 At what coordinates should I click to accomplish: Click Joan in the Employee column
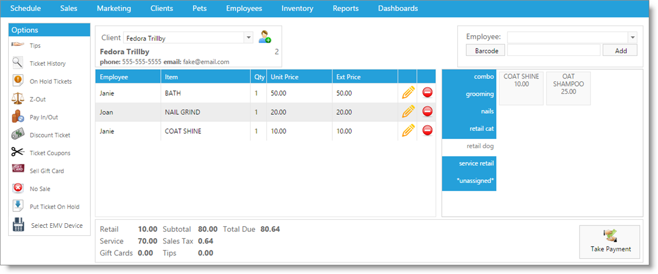tap(106, 112)
